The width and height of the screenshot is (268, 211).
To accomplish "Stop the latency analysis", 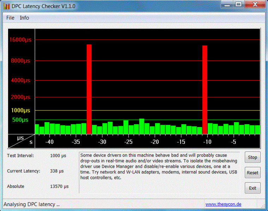I will pos(252,157).
